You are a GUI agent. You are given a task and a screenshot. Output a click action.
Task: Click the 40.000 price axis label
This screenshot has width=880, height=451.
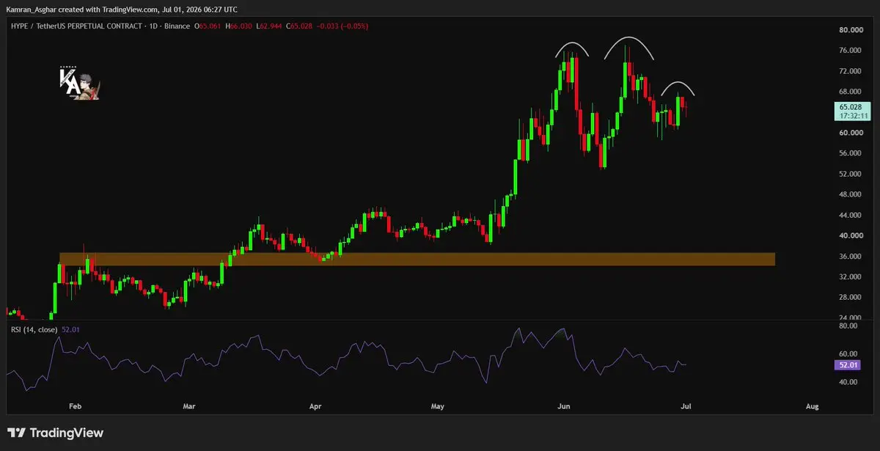pyautogui.click(x=851, y=235)
